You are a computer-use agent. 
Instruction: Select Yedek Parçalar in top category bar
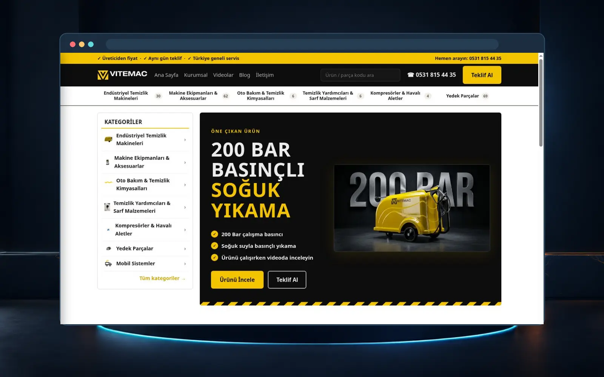(x=462, y=96)
